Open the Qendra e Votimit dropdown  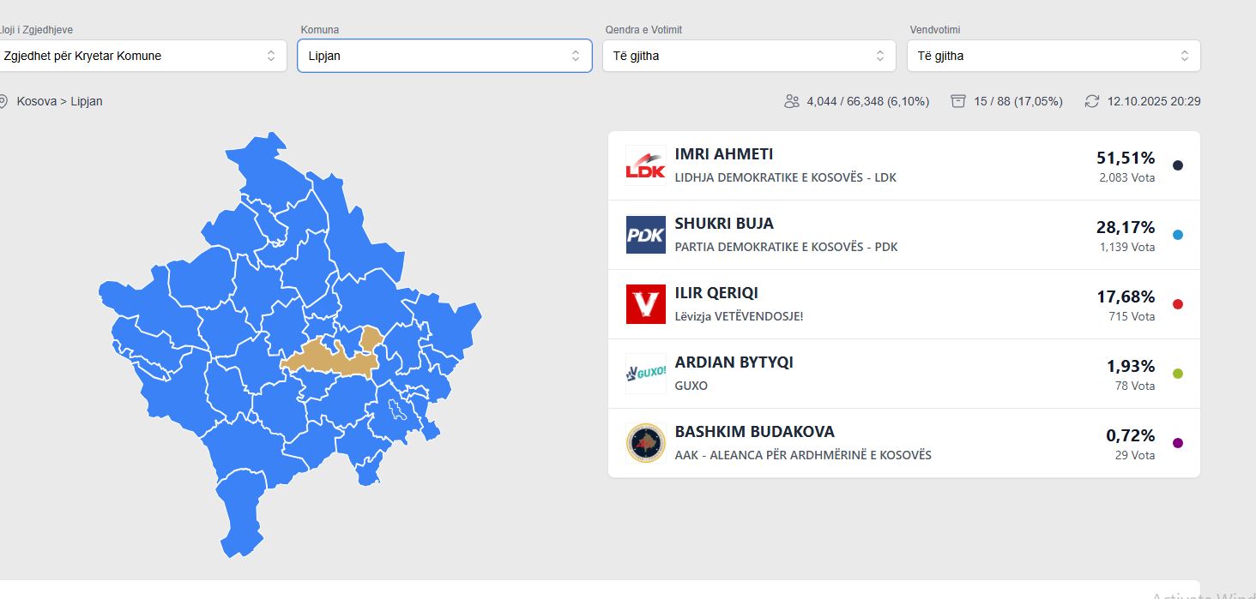click(749, 56)
